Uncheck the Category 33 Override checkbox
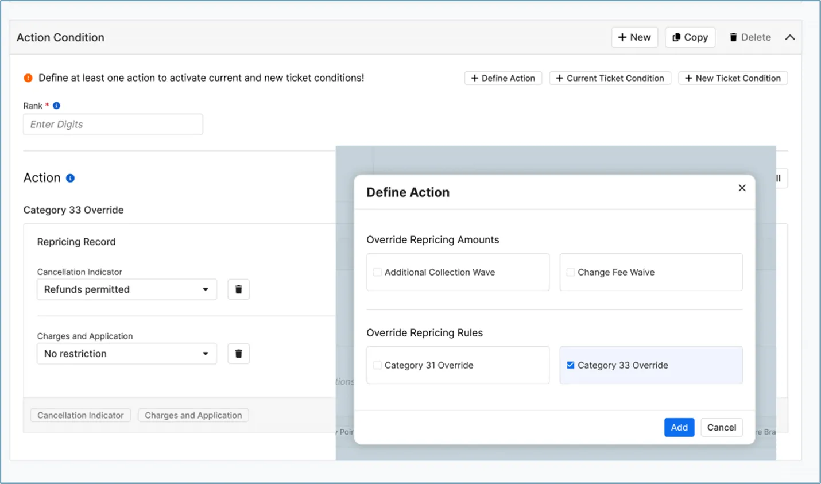The width and height of the screenshot is (821, 484). [570, 365]
